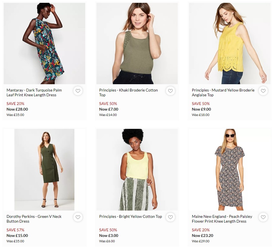Click the SAVE 57% label on the green dress
Viewport: 275px width, 249px height.
pyautogui.click(x=15, y=230)
